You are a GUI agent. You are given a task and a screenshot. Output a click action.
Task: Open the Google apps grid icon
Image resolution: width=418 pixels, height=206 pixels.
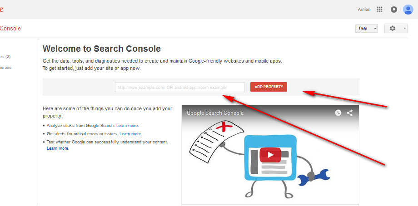coord(380,10)
